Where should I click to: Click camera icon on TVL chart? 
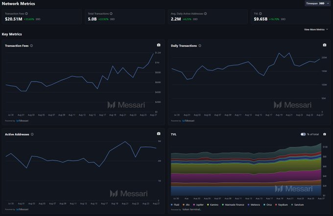coord(325,134)
